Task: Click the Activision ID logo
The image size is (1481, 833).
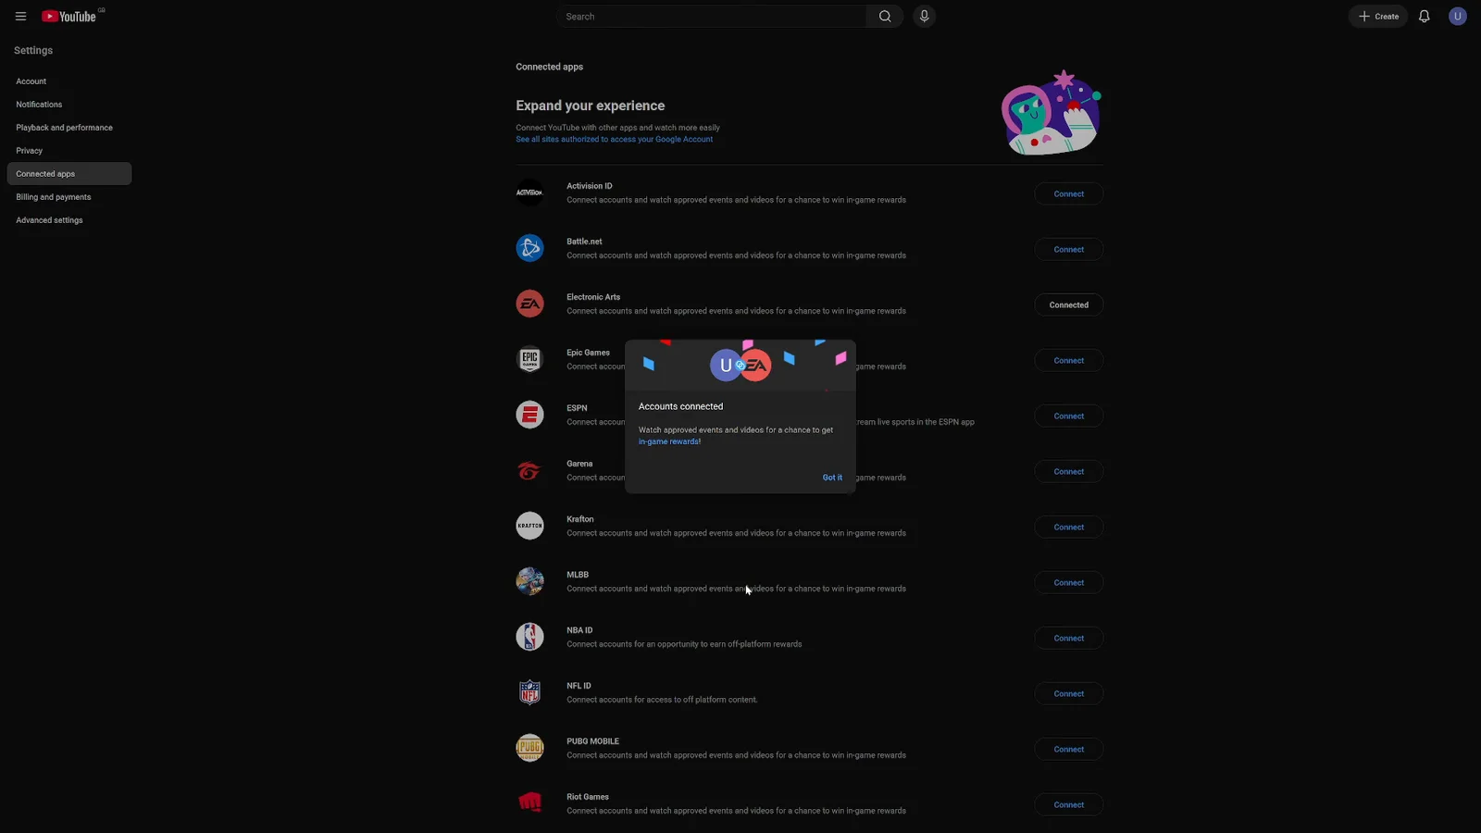Action: pos(529,193)
